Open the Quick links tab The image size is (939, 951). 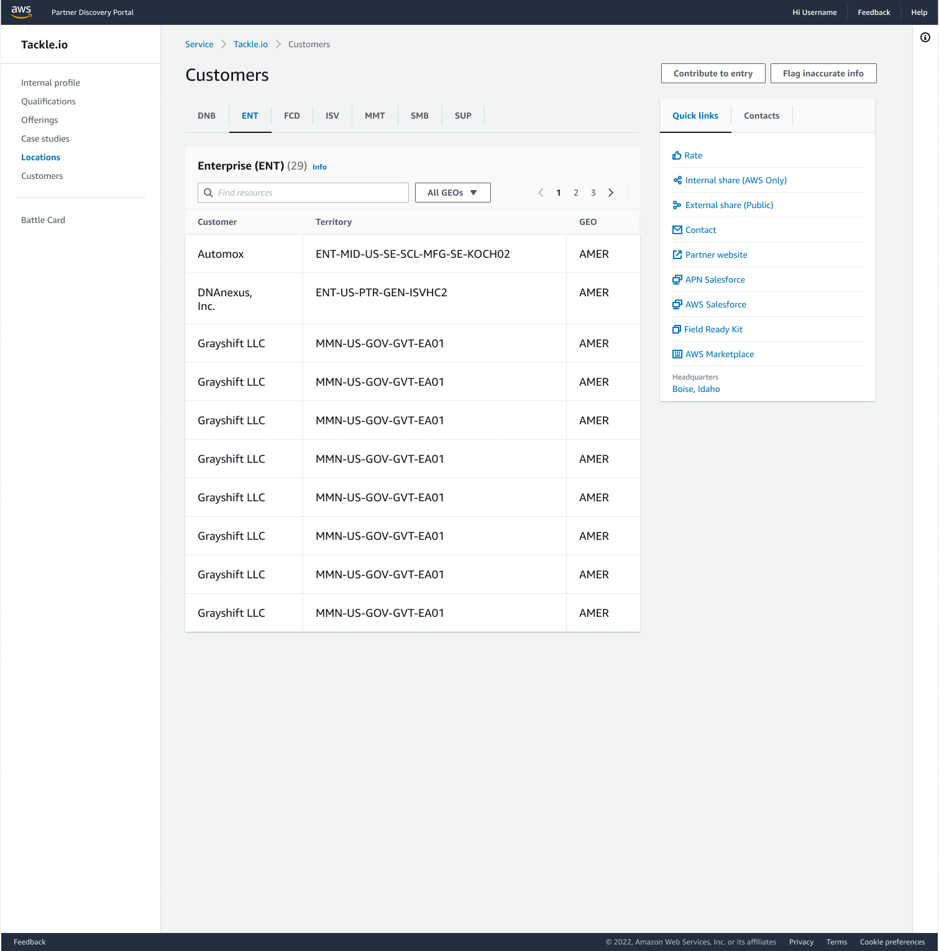coord(695,116)
